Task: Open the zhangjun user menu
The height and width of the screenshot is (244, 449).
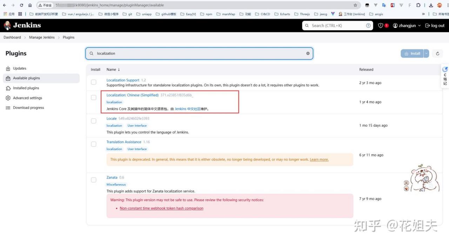Action: pos(407,26)
